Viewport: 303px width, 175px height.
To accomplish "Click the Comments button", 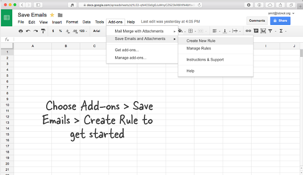I will pos(257,21).
